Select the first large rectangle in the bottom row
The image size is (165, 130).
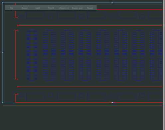pos(36,97)
